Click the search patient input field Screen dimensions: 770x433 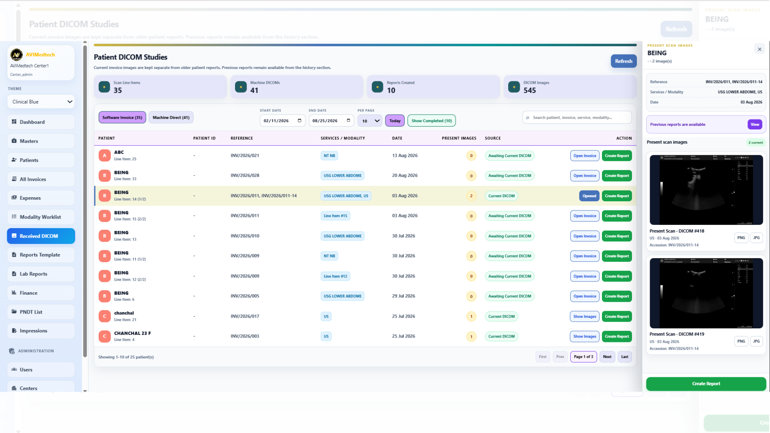click(x=577, y=117)
